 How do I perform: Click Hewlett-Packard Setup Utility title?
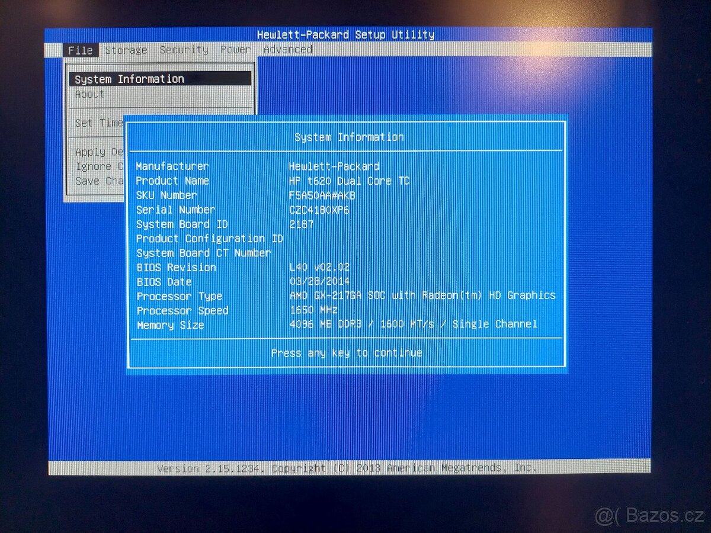tap(346, 34)
